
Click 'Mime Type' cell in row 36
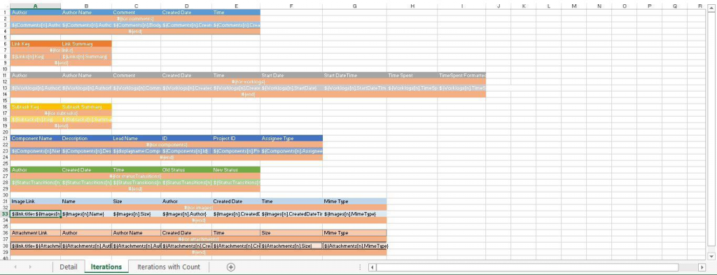point(354,233)
